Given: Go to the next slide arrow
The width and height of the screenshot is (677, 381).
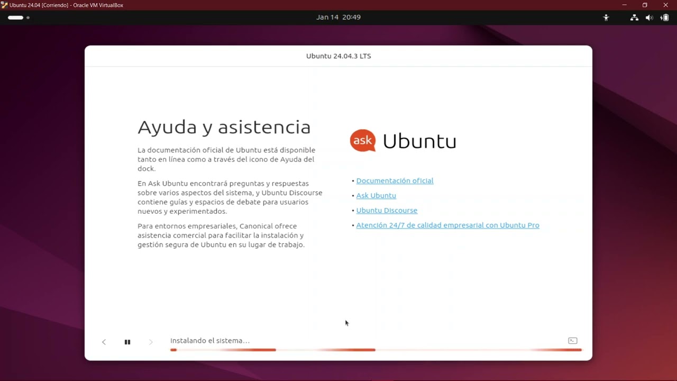Looking at the screenshot, I should tap(151, 342).
